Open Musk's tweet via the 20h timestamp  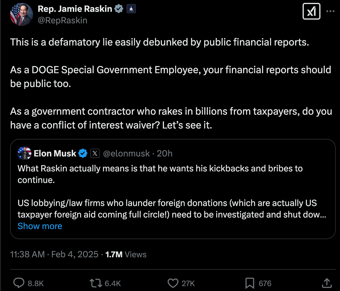[x=164, y=153]
